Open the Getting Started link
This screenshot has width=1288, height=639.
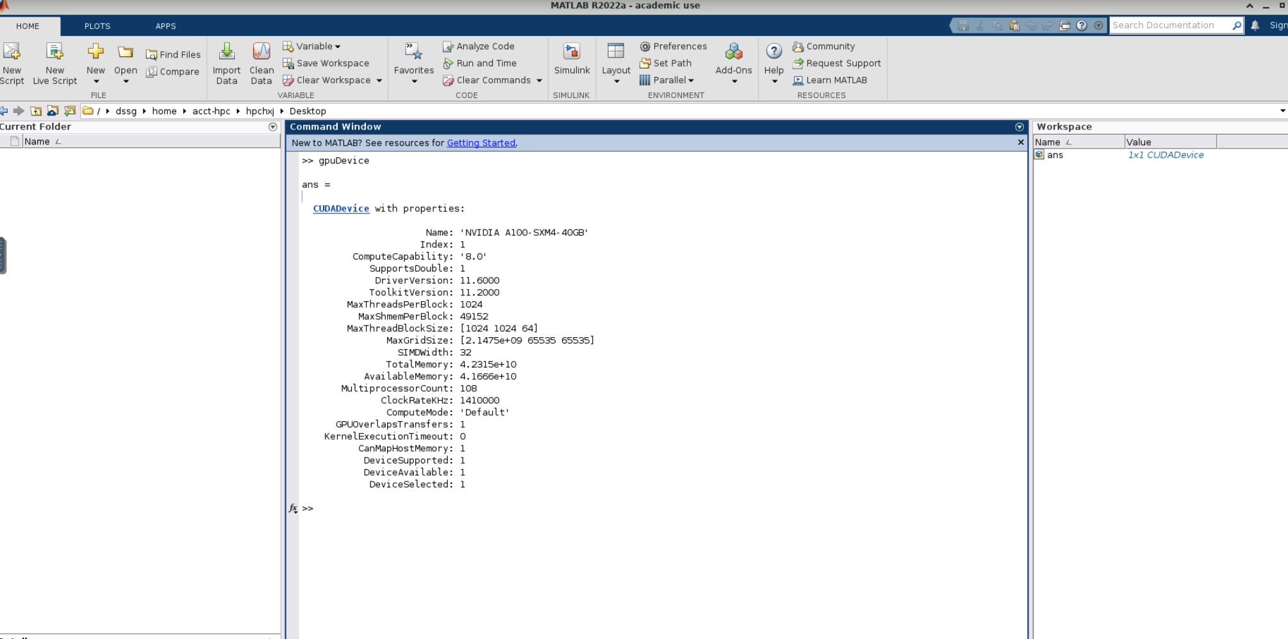(x=481, y=143)
